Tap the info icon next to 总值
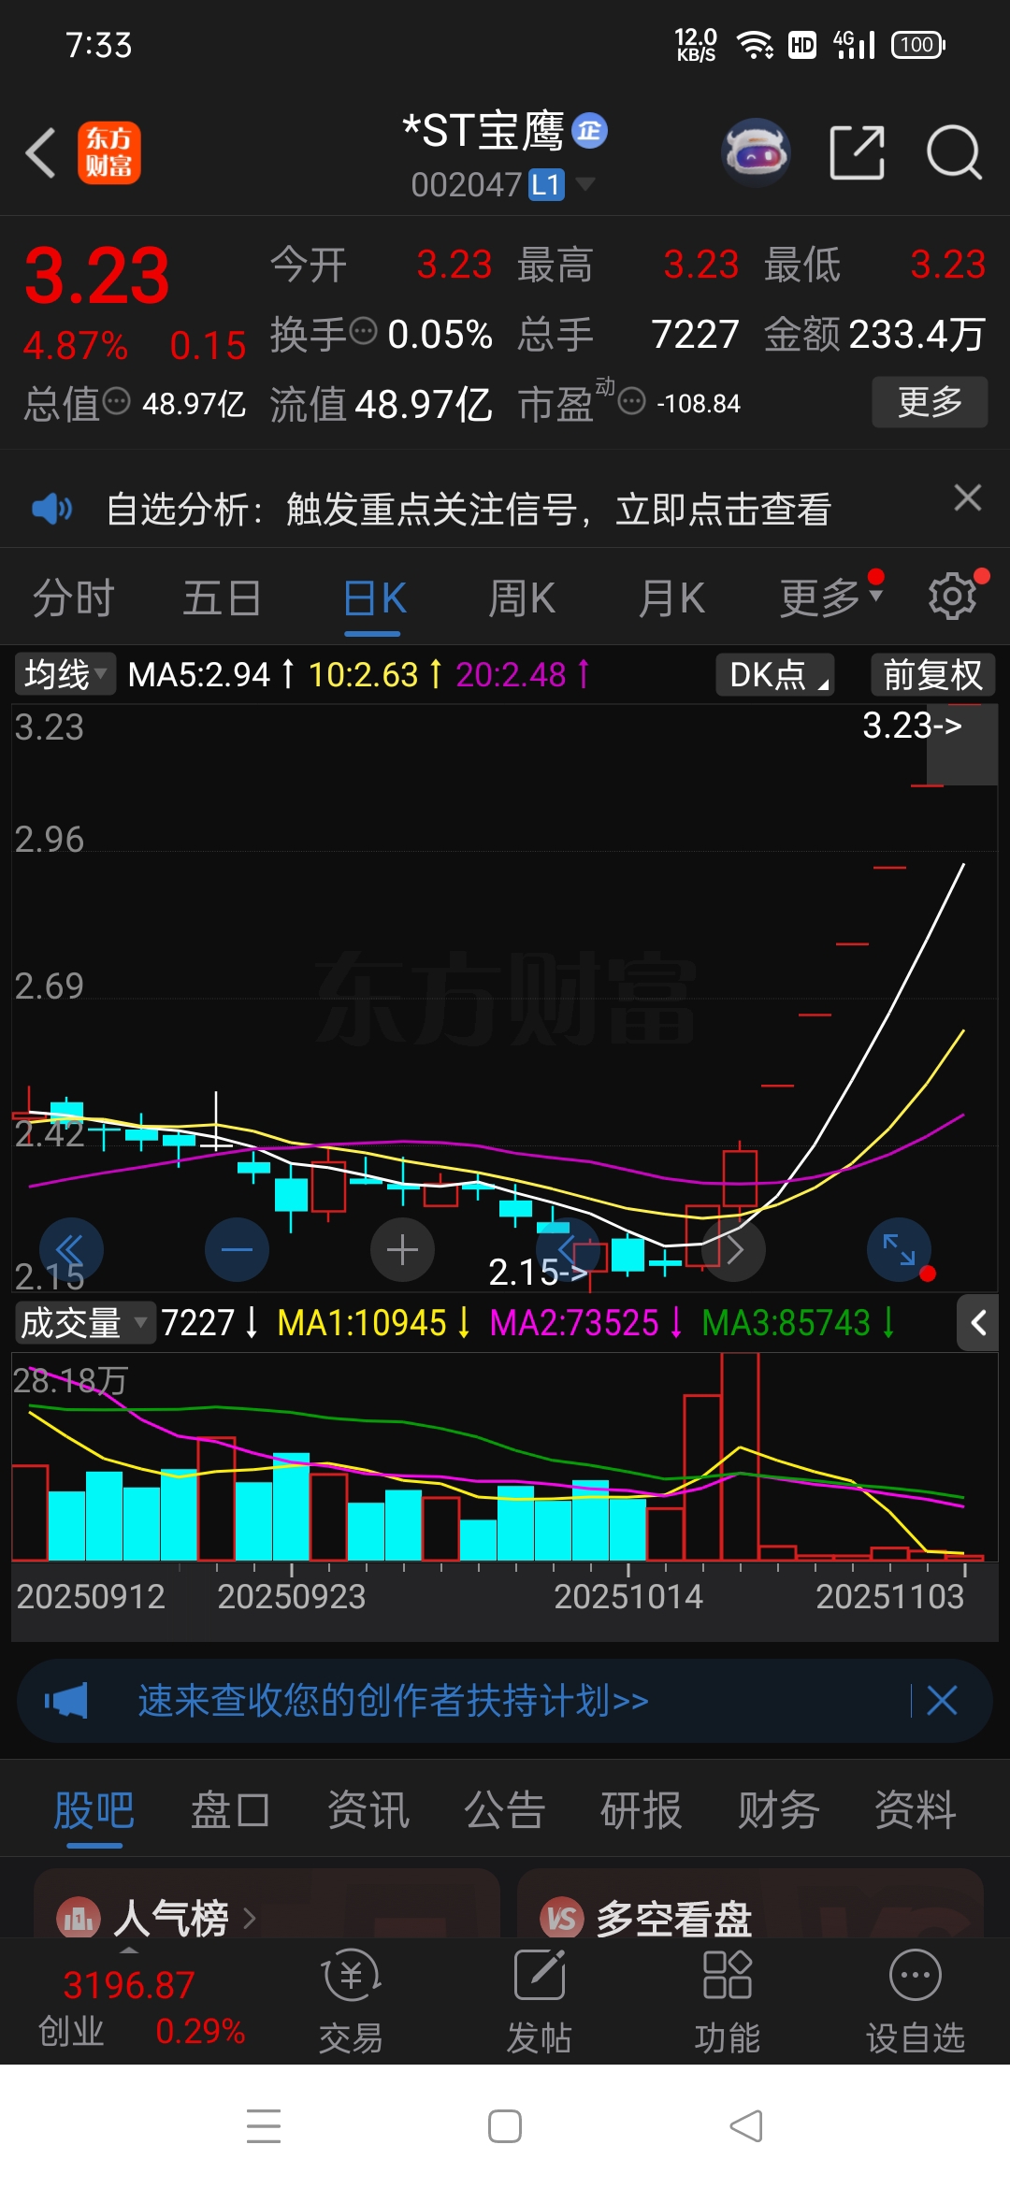The height and width of the screenshot is (2188, 1010). (116, 401)
